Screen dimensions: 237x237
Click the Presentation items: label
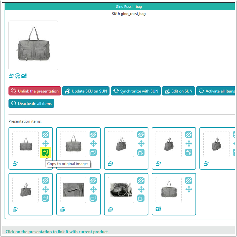25,121
